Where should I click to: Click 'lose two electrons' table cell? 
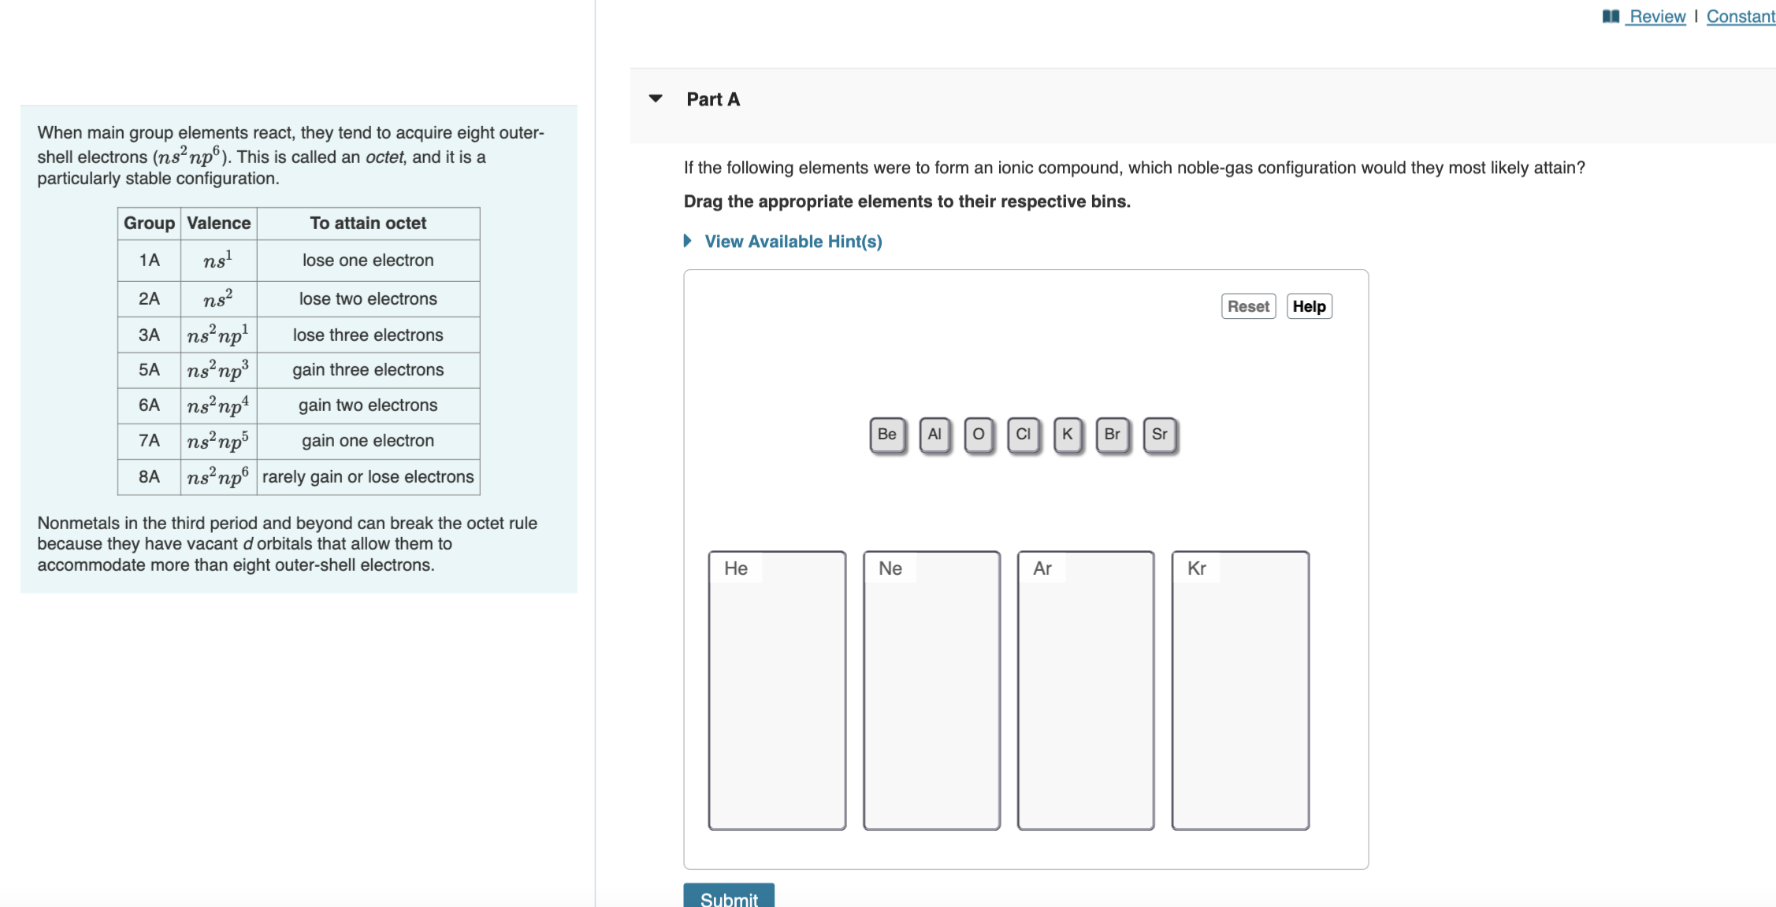[x=368, y=299]
